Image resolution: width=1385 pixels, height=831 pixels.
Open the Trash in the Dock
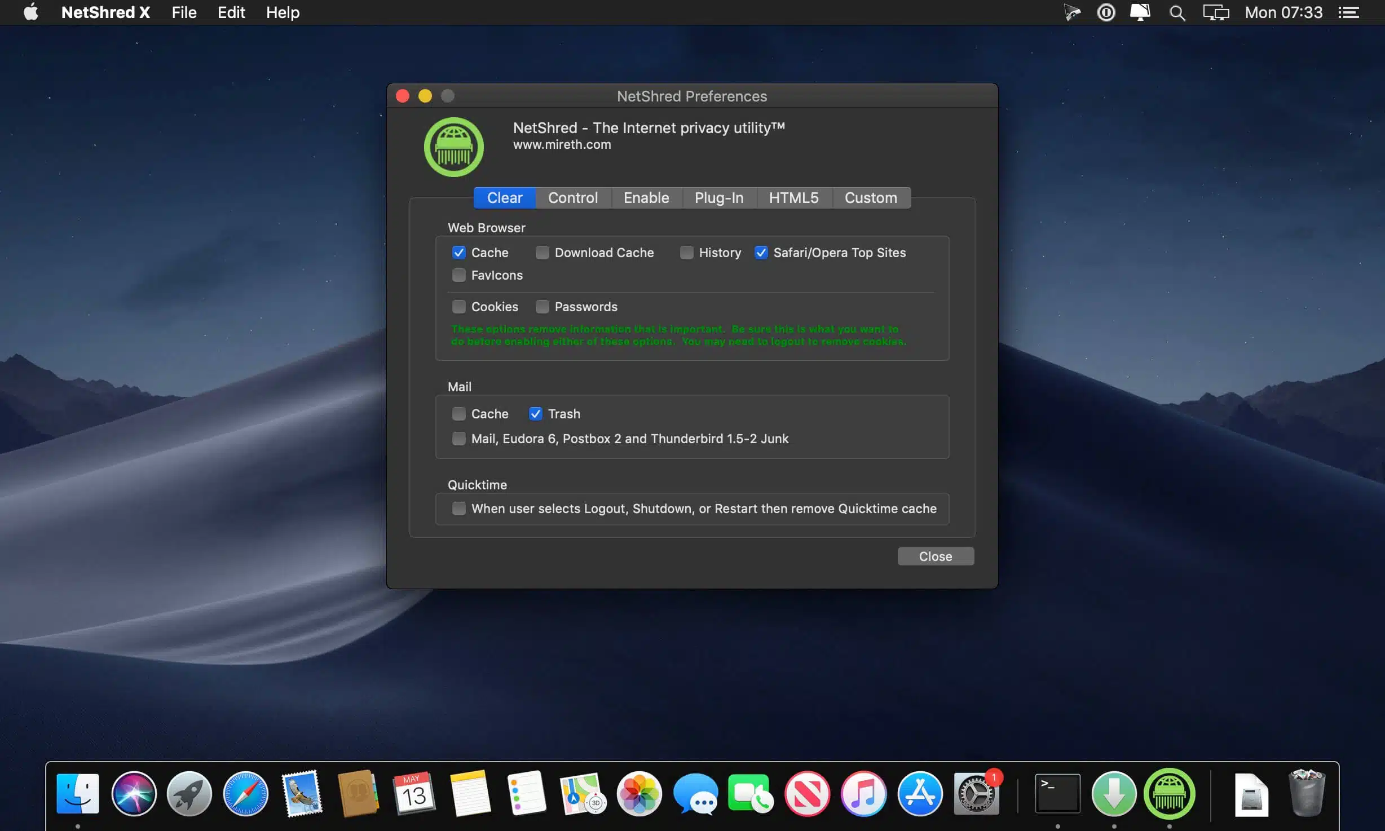pyautogui.click(x=1306, y=793)
